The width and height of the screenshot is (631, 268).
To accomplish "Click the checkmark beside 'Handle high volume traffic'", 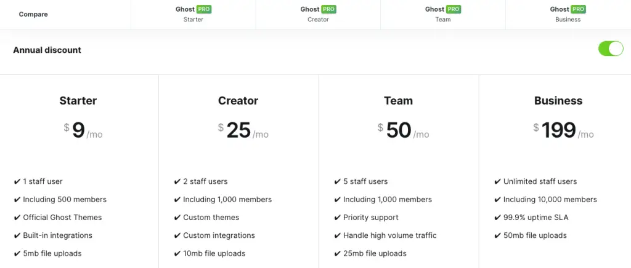I will [x=337, y=236].
